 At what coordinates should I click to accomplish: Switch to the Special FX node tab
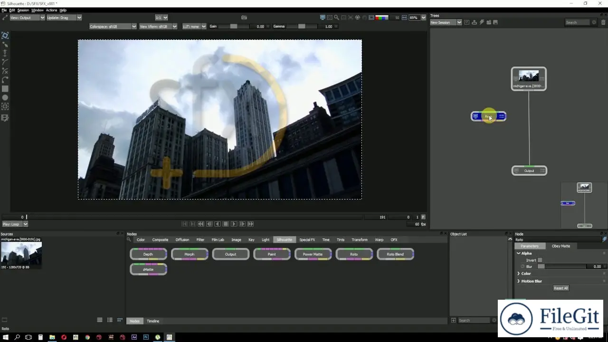[307, 240]
